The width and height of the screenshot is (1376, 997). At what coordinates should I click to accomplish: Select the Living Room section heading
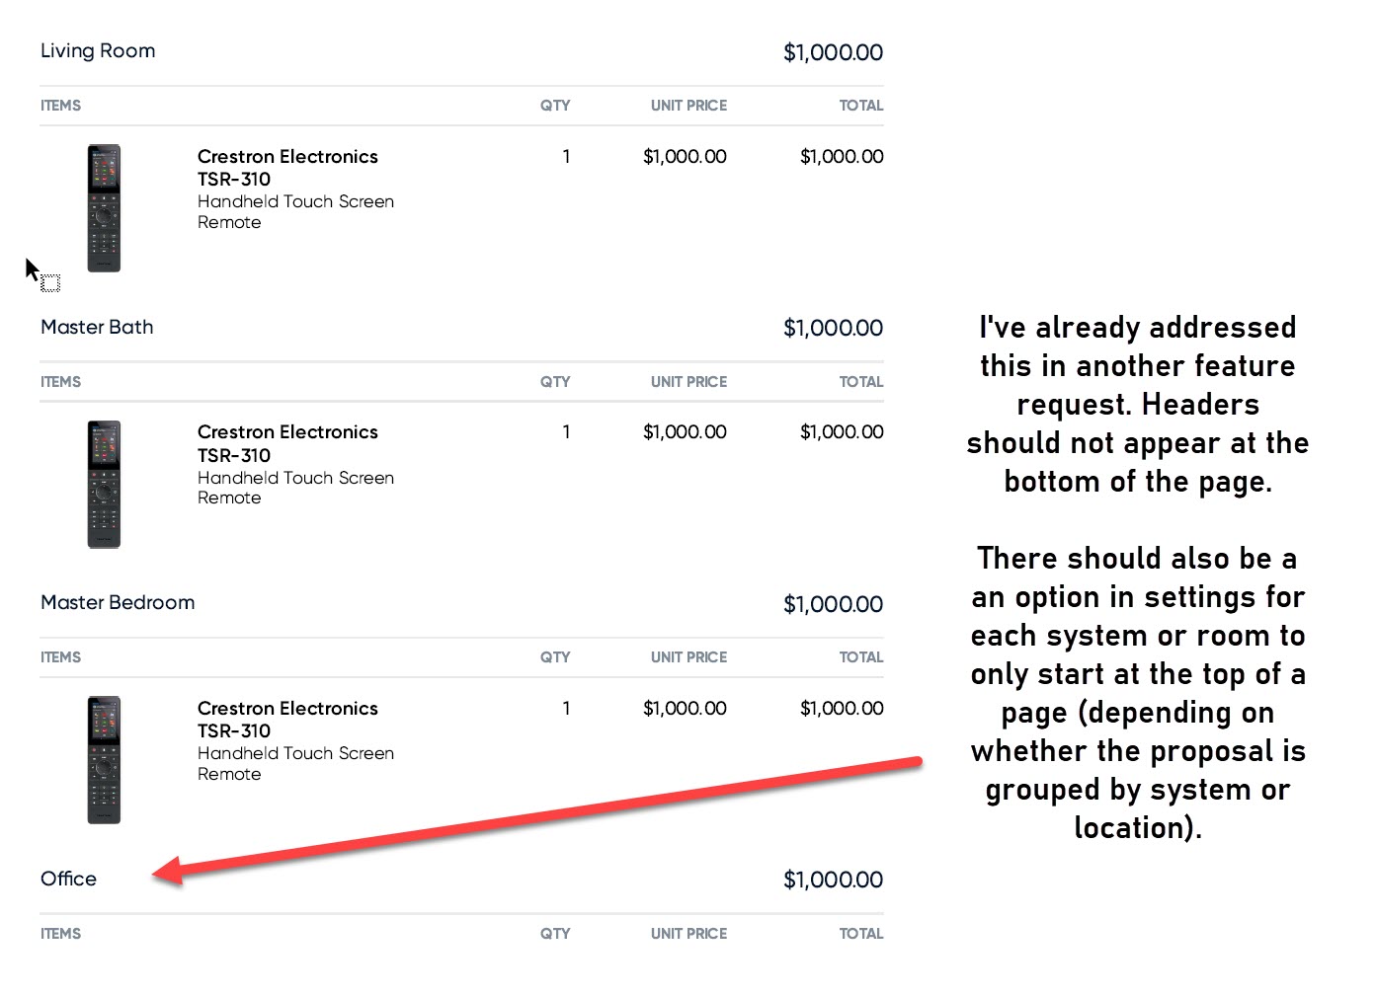pos(98,50)
